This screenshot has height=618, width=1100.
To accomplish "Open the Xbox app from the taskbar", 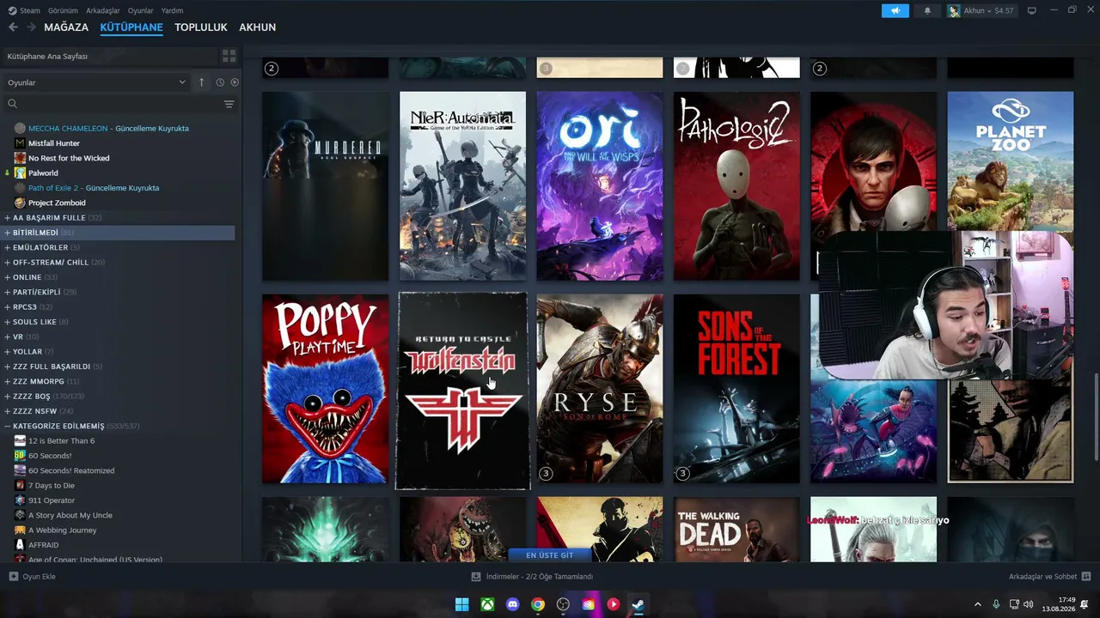I will pyautogui.click(x=487, y=604).
